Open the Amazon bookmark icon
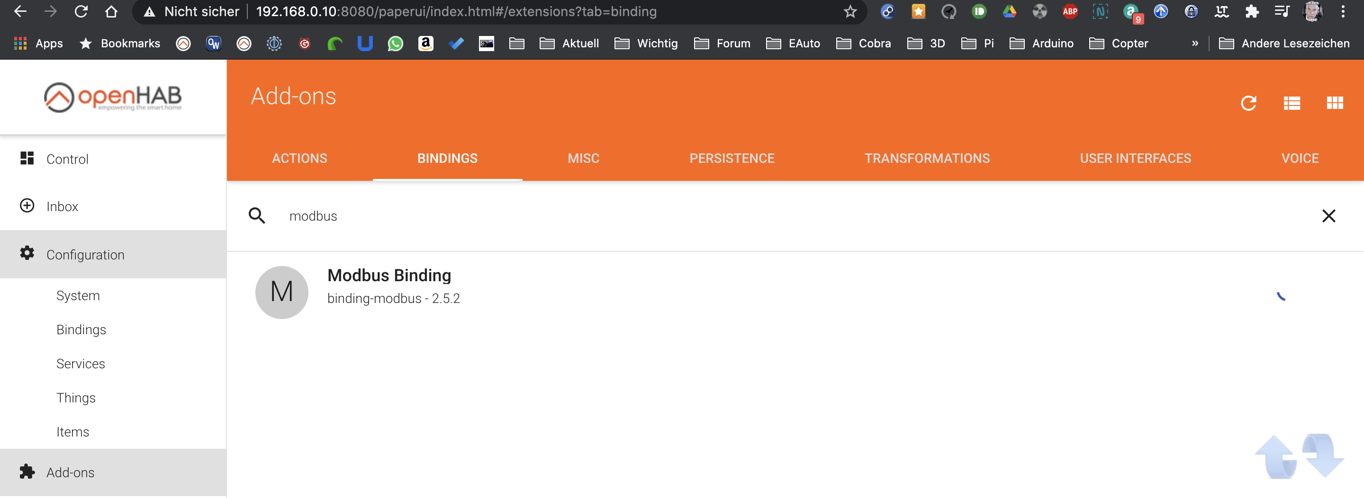Viewport: 1364px width, 498px height. click(x=426, y=44)
